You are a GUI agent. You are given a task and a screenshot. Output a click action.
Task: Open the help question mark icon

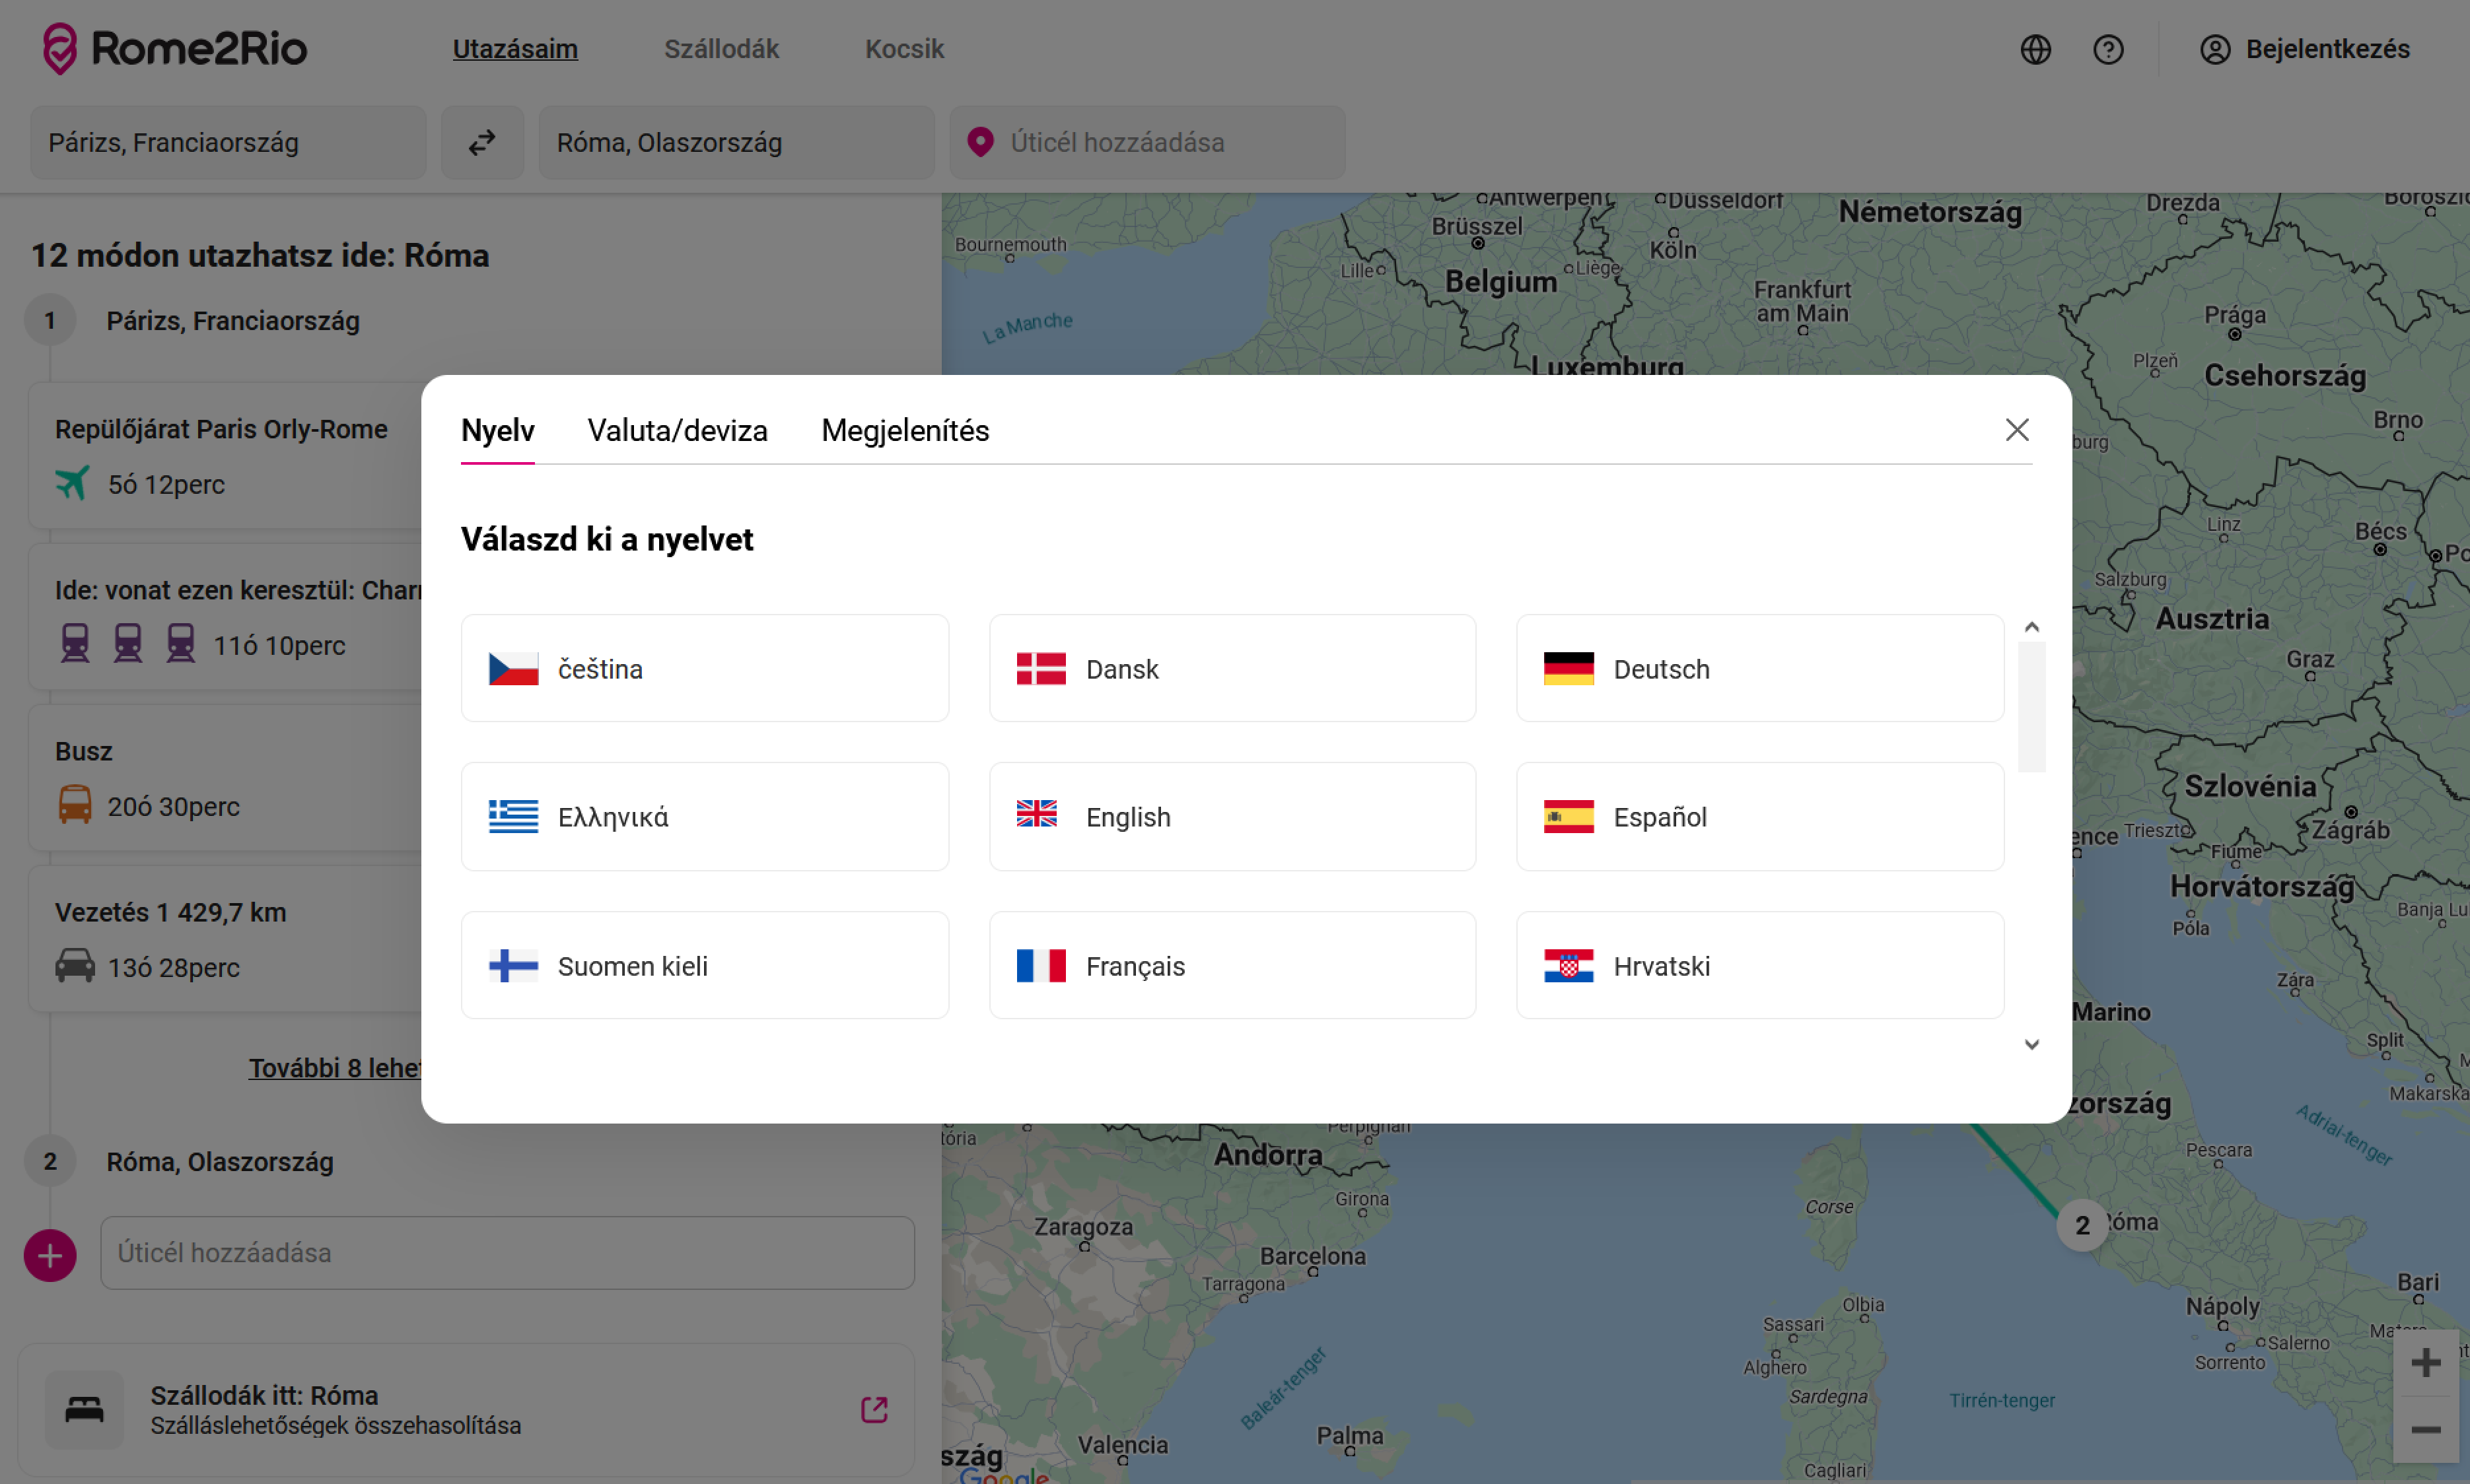2108,49
